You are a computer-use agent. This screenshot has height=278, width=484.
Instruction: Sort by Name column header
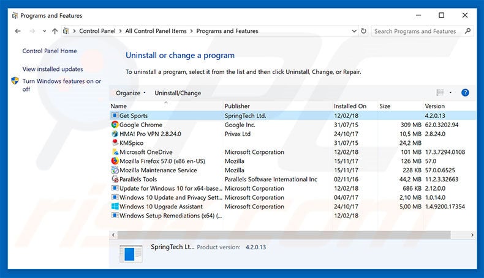[x=166, y=106]
